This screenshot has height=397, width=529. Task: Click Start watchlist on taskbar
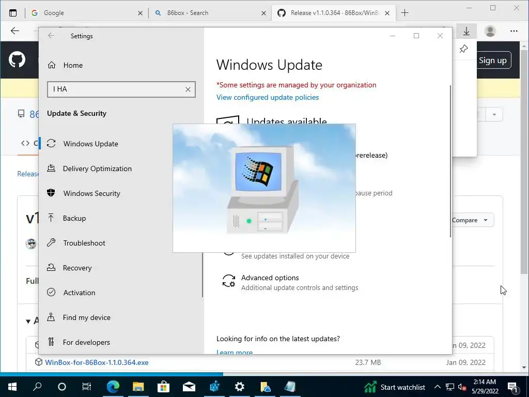(394, 387)
